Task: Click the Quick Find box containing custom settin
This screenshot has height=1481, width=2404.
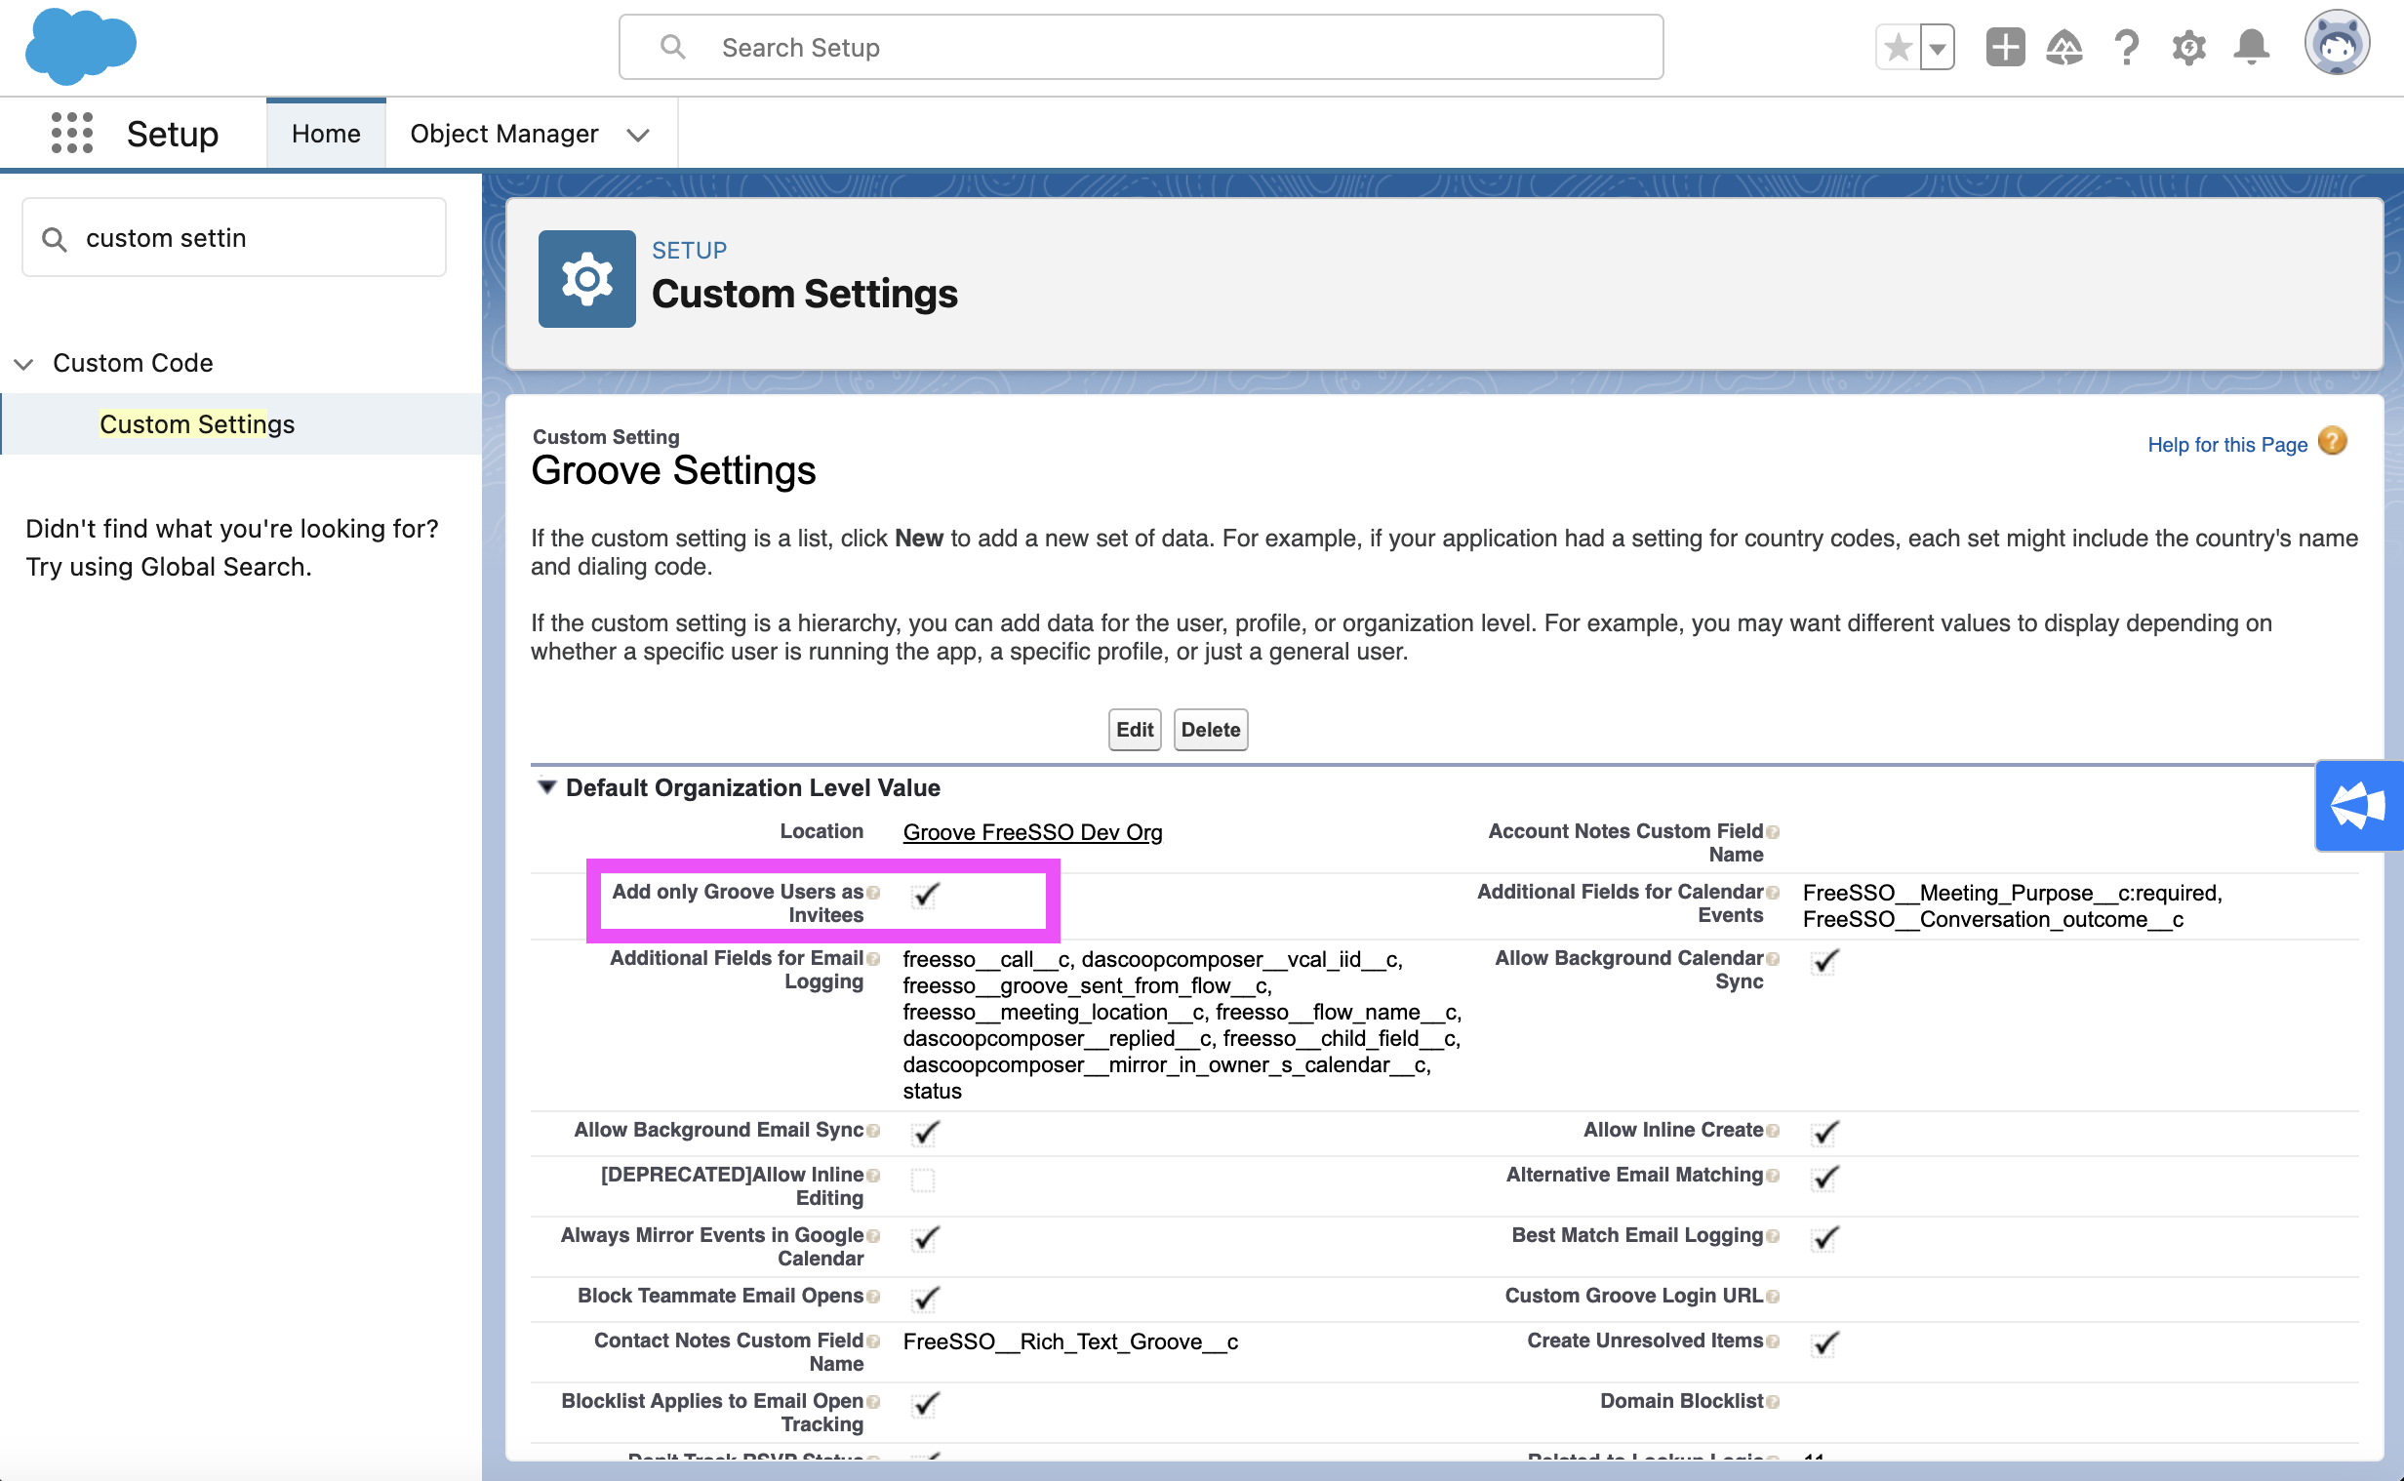Action: click(234, 238)
